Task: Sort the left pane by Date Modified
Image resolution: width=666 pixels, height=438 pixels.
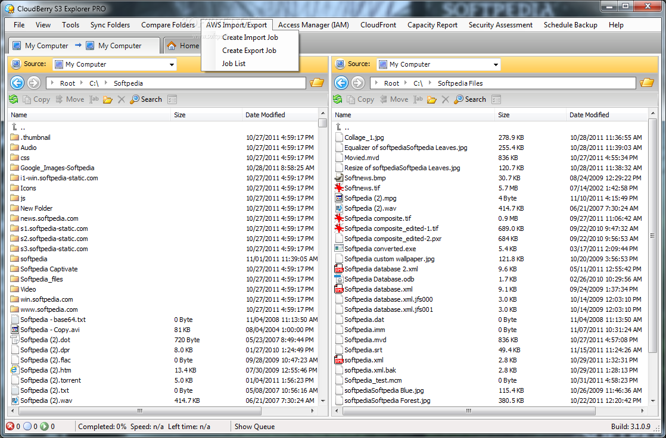Action: coord(280,115)
